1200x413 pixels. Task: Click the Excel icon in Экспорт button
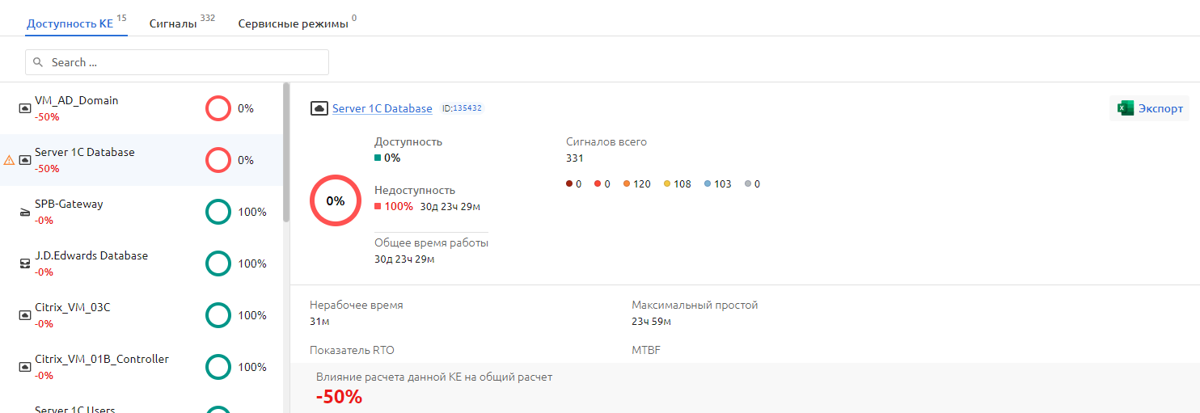coord(1124,108)
